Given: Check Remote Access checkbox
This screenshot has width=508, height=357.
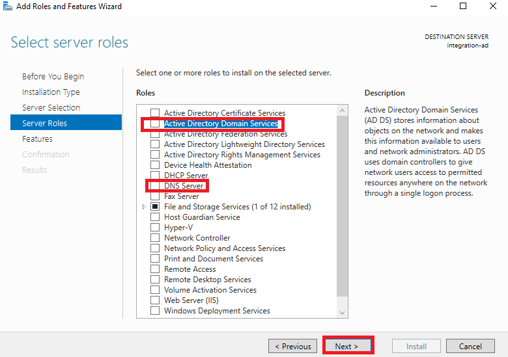Looking at the screenshot, I should pos(155,269).
